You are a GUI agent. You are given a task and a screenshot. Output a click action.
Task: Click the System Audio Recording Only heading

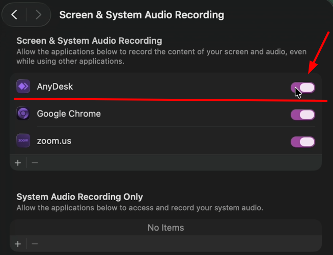pos(80,196)
